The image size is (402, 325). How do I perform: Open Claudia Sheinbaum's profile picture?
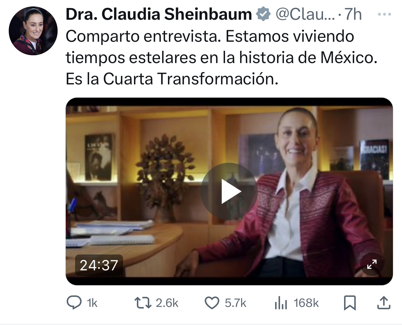(33, 31)
